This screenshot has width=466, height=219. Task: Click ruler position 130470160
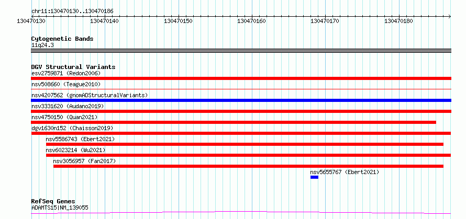tap(252, 21)
